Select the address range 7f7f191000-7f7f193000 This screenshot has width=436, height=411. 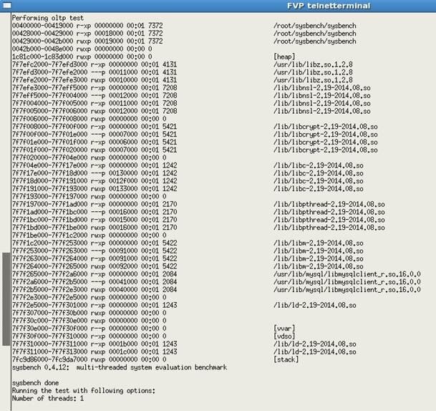[50, 189]
